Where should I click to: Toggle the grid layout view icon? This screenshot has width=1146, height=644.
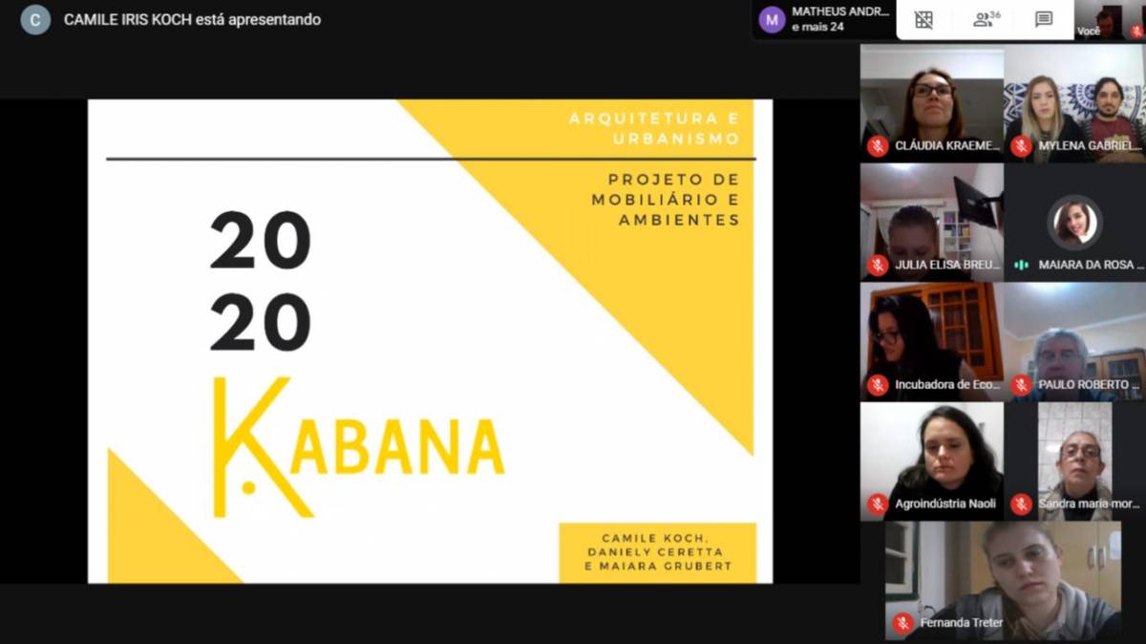point(923,20)
